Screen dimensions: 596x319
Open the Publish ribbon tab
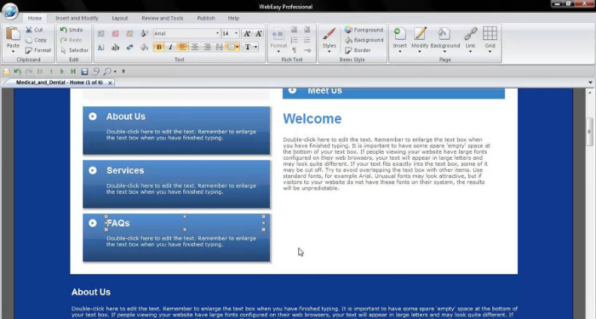click(x=206, y=18)
